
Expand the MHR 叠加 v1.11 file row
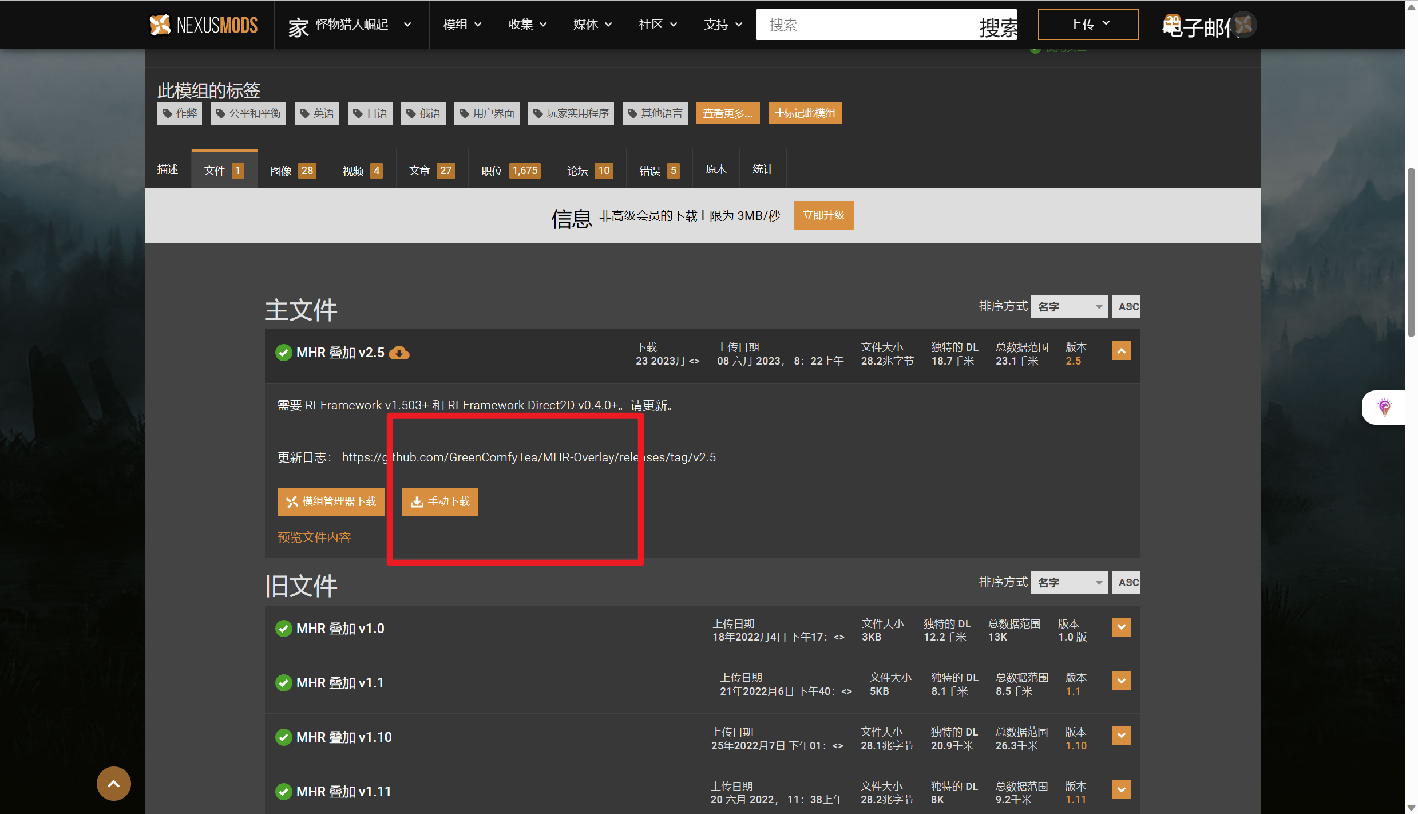tap(1121, 790)
